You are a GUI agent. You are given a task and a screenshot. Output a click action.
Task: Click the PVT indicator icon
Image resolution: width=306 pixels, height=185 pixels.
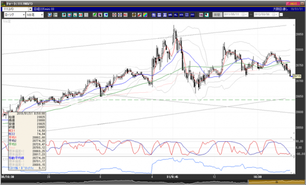click(x=192, y=15)
